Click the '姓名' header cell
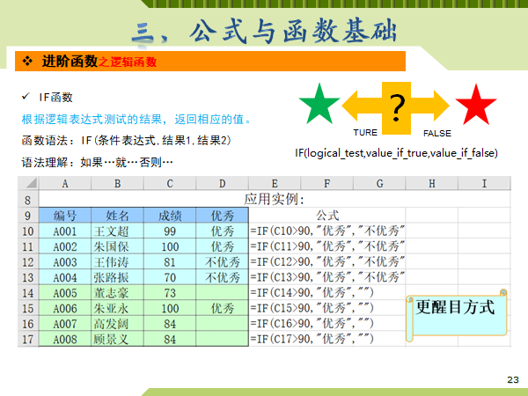The width and height of the screenshot is (528, 396). click(117, 216)
